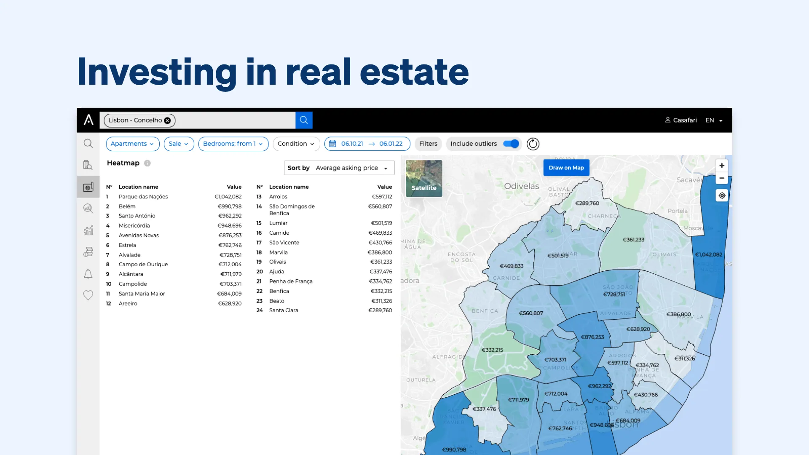Screen dimensions: 809x455
Task: Select Santo António in the list
Action: pyautogui.click(x=174, y=216)
